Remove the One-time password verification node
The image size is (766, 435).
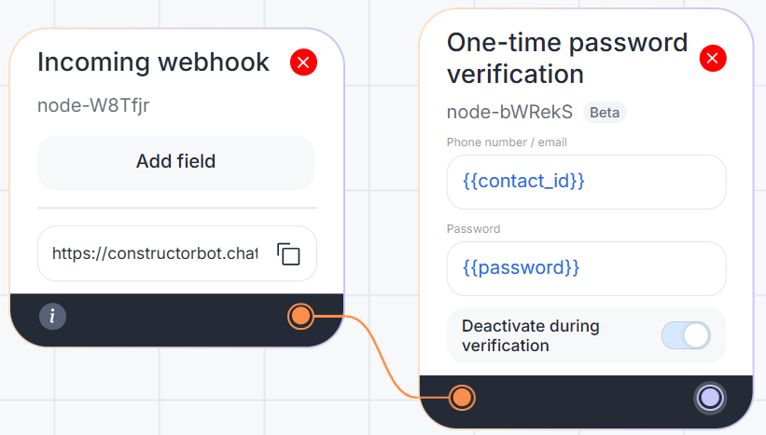713,59
